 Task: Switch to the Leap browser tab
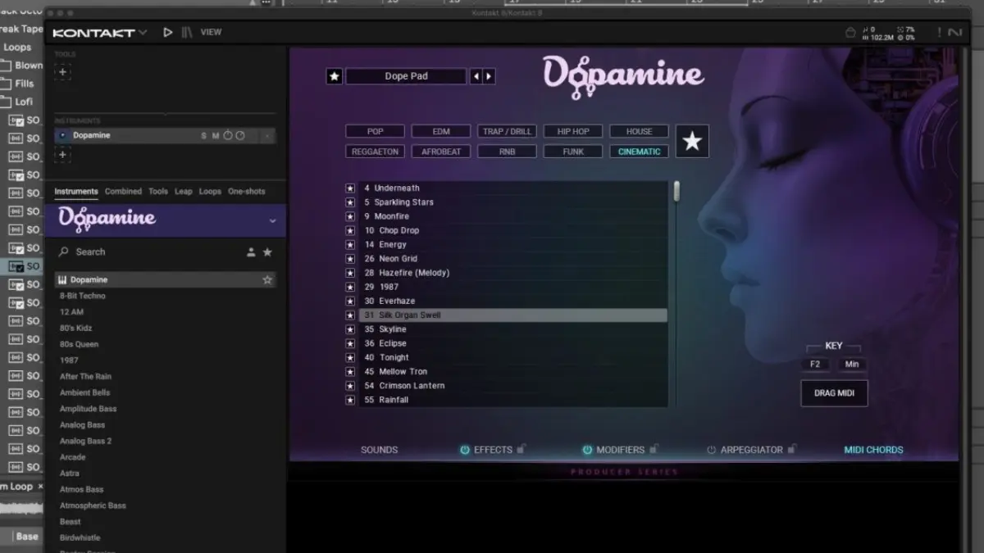pos(184,192)
